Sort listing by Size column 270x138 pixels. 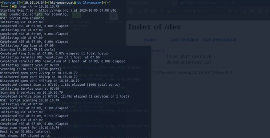207,40
